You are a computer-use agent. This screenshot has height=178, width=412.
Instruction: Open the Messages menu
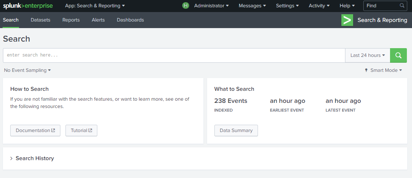tap(252, 6)
